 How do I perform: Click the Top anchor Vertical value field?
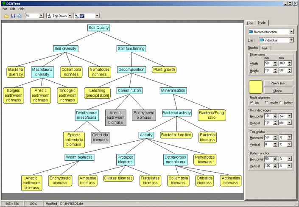pyautogui.click(x=269, y=144)
